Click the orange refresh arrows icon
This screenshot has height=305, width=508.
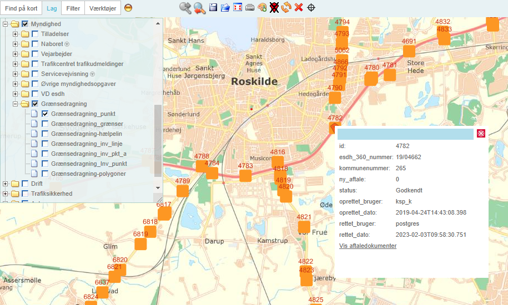point(286,8)
